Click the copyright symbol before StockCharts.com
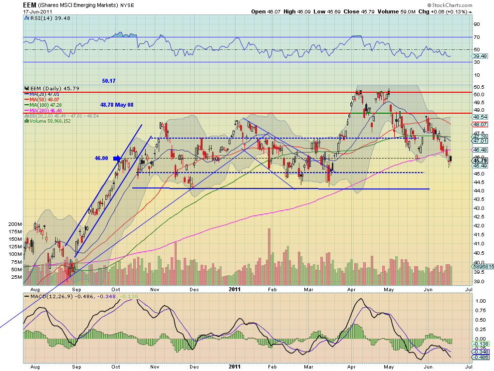The image size is (494, 371). pos(430,5)
